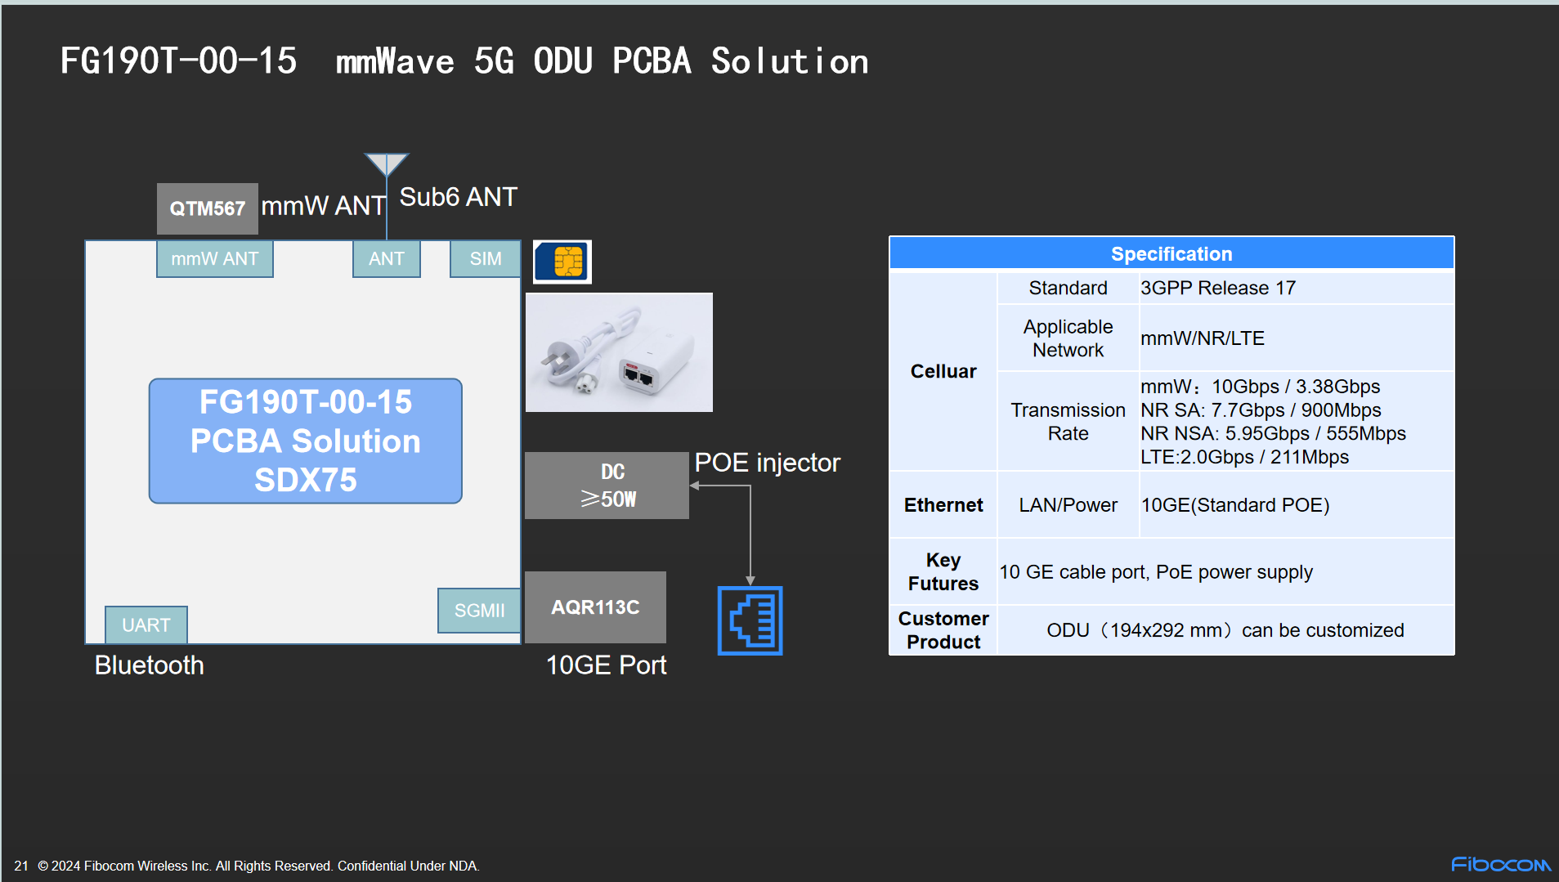1559x882 pixels.
Task: Click the SIM connector box
Action: coord(486,259)
